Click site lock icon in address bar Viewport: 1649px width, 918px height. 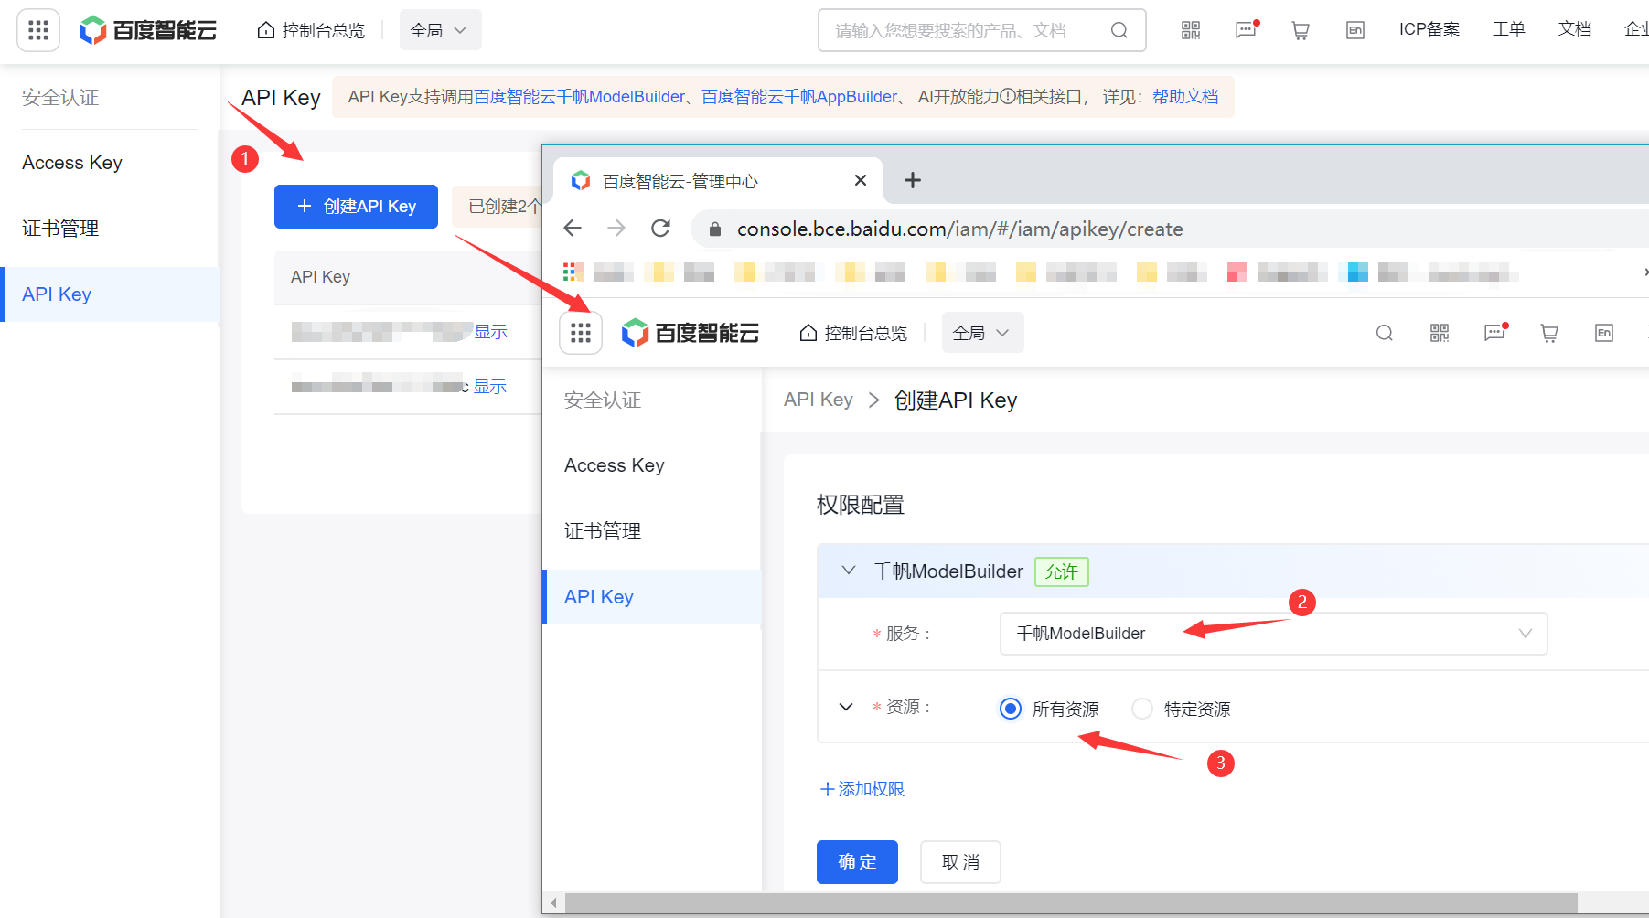point(715,229)
